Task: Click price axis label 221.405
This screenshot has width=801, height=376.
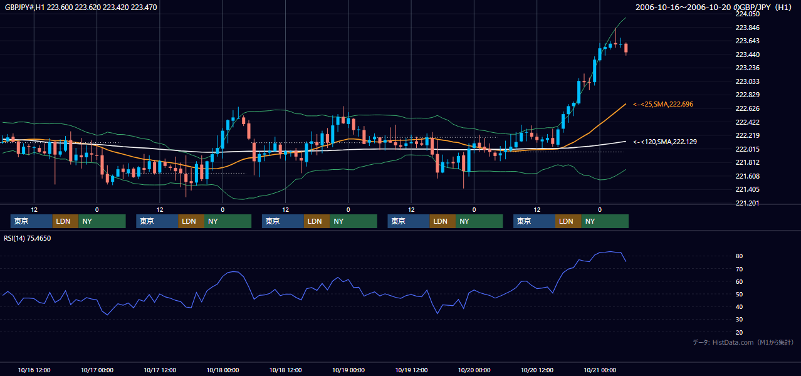Action: [747, 189]
